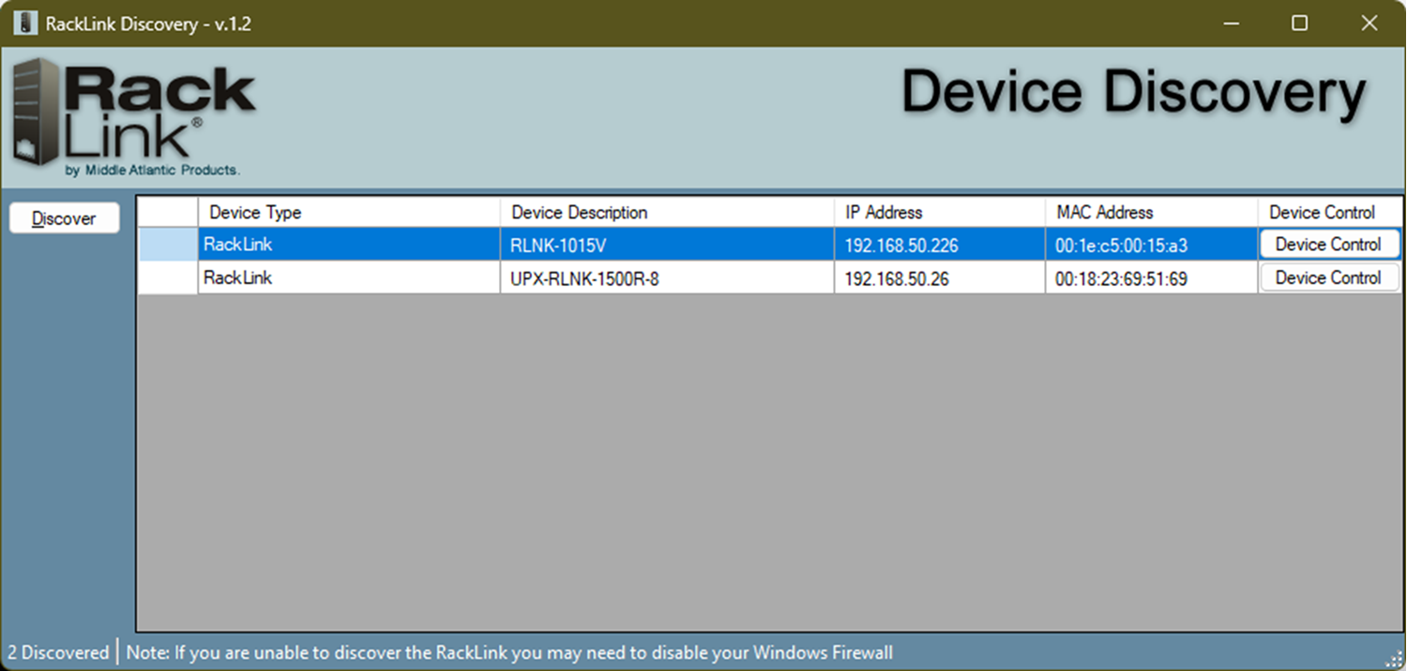This screenshot has height=671, width=1407.
Task: Open Device Control for RLNK-1015V
Action: pyautogui.click(x=1329, y=244)
